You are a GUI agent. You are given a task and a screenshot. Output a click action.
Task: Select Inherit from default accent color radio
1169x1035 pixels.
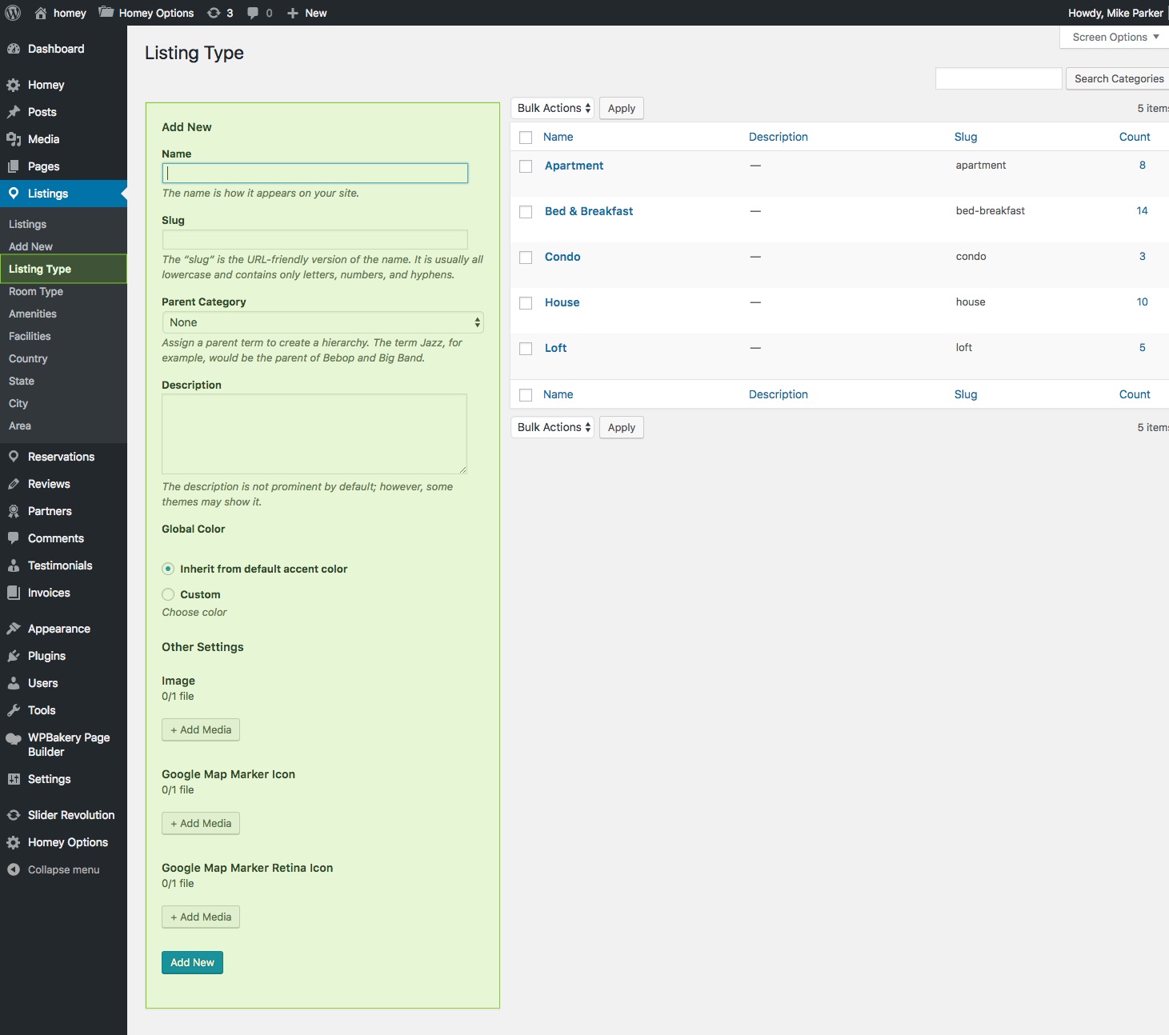click(168, 569)
